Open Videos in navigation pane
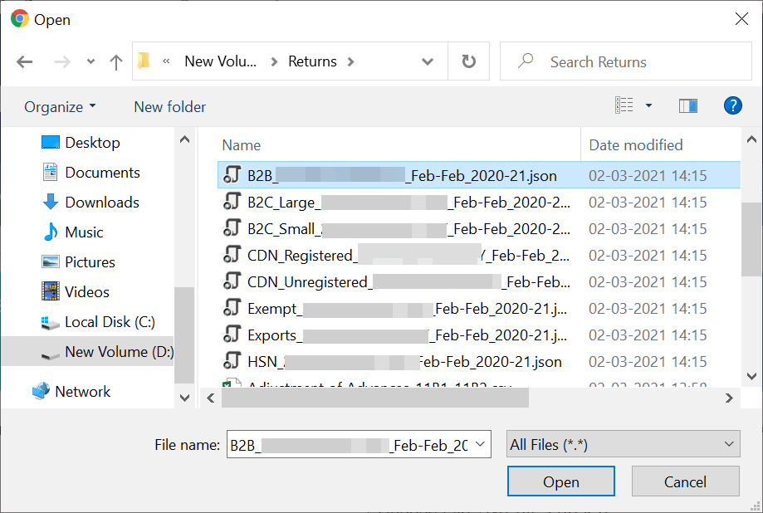The height and width of the screenshot is (513, 763). coord(76,291)
